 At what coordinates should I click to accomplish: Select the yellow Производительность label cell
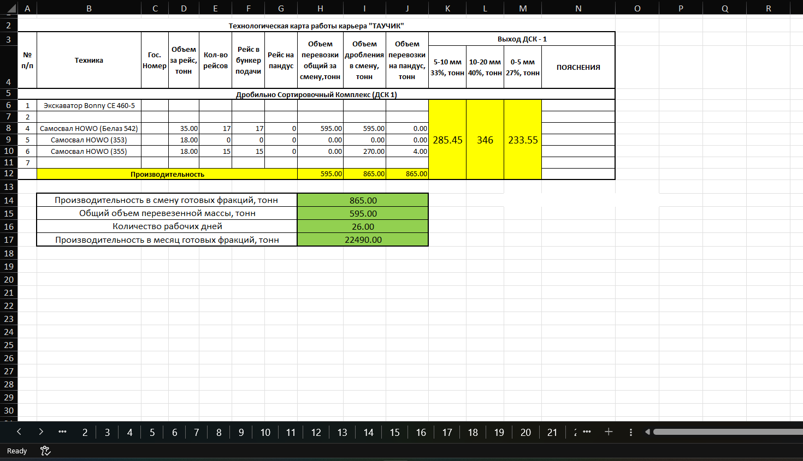tap(167, 174)
